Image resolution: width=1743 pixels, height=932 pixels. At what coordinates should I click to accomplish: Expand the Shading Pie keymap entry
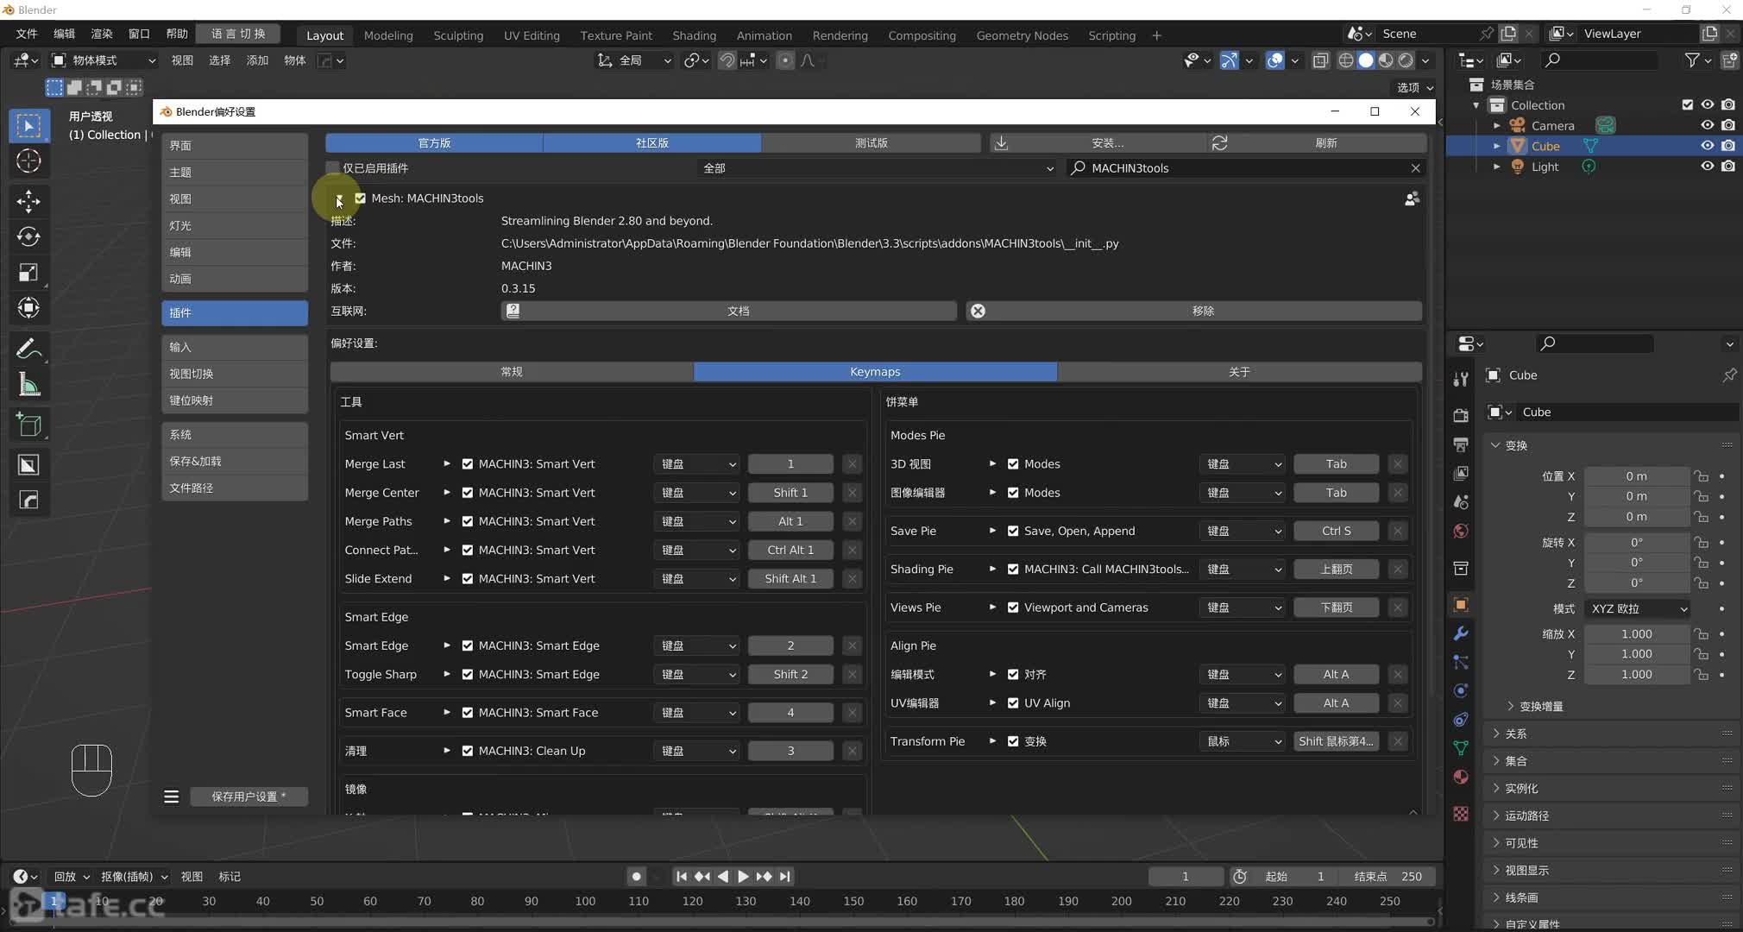[992, 570]
